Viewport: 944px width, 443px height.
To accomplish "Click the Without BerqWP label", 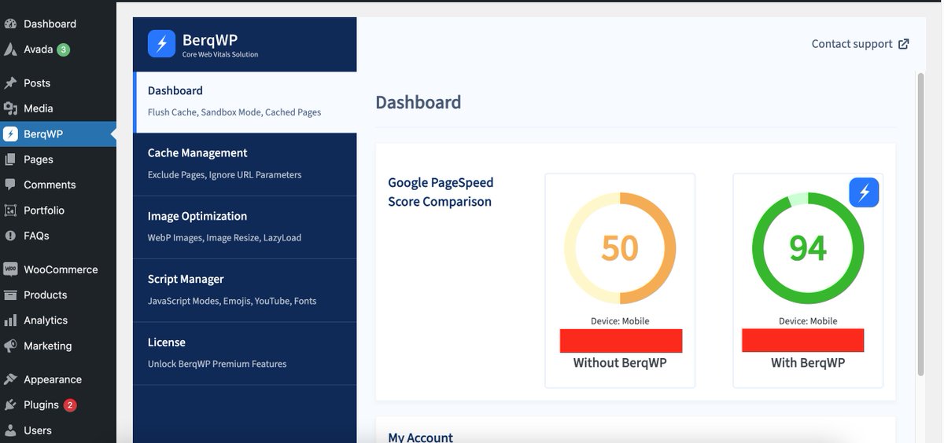I will pos(620,363).
